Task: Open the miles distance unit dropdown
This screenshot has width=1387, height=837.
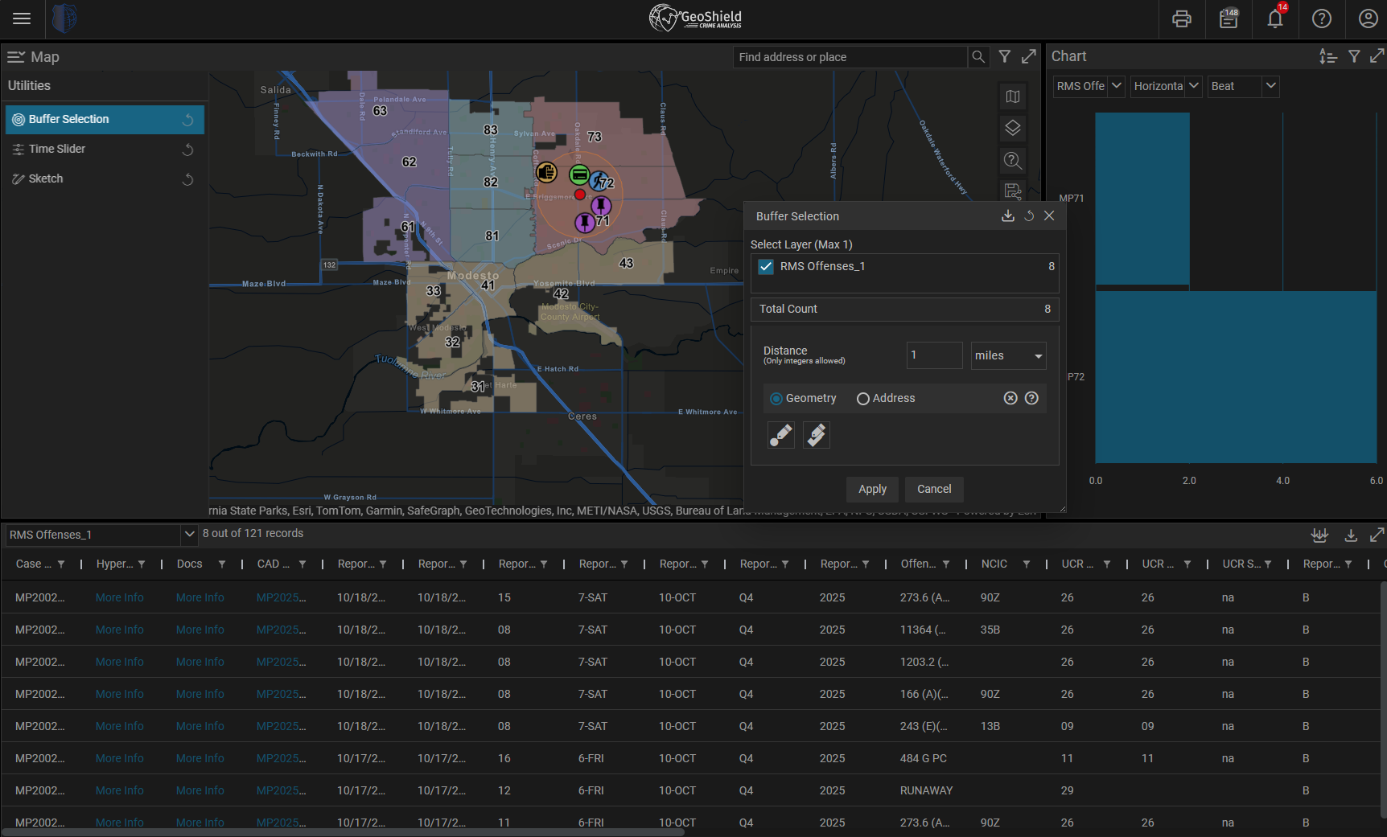Action: 1008,356
